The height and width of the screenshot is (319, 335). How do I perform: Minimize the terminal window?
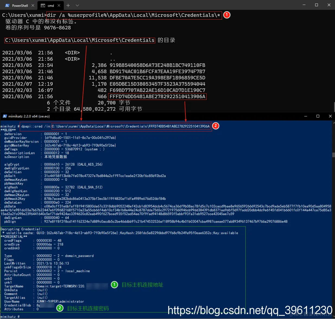pos(304,5)
